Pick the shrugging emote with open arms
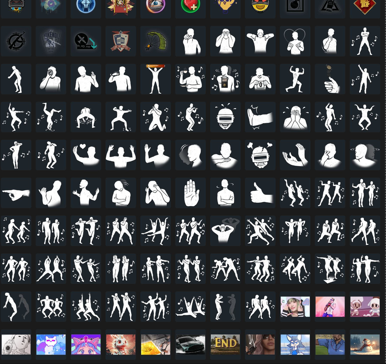The width and height of the screenshot is (386, 364). 86,193
